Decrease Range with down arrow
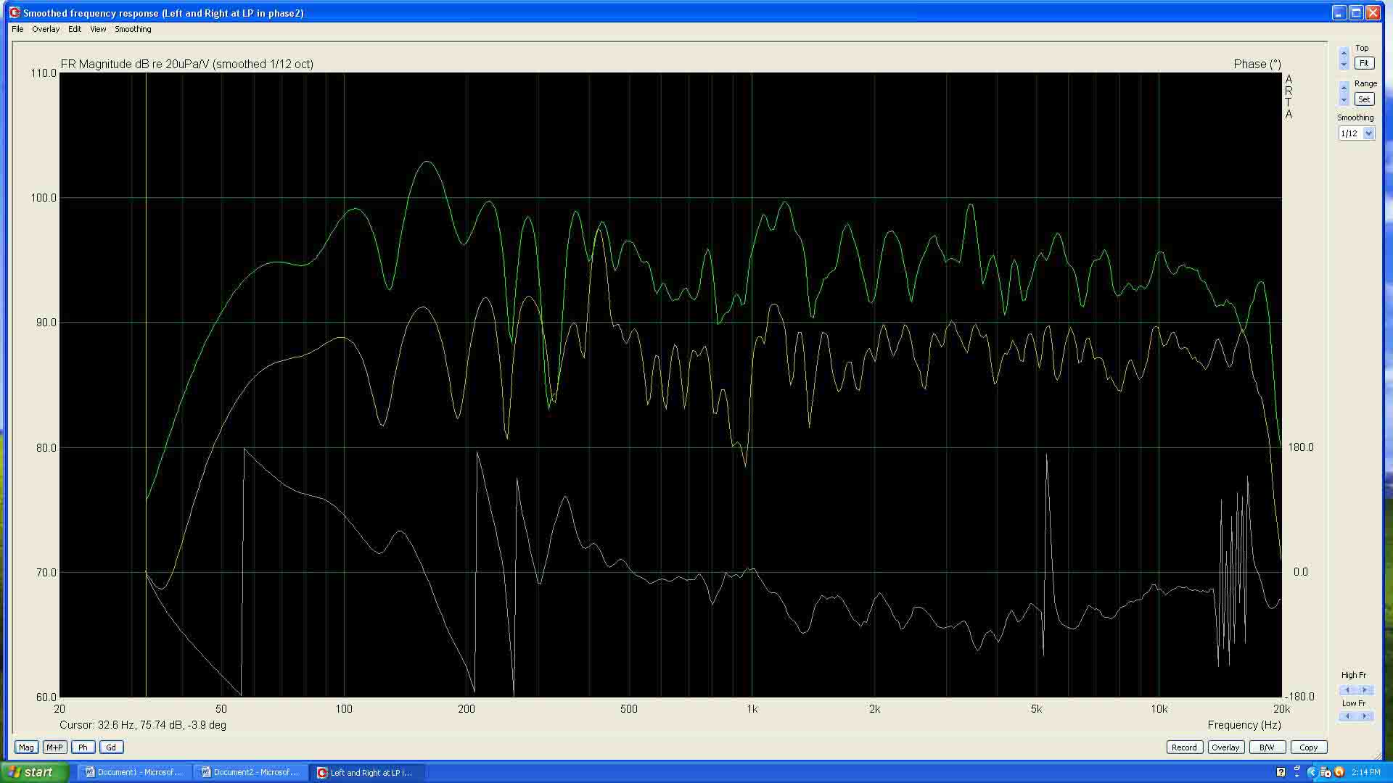 [1344, 100]
